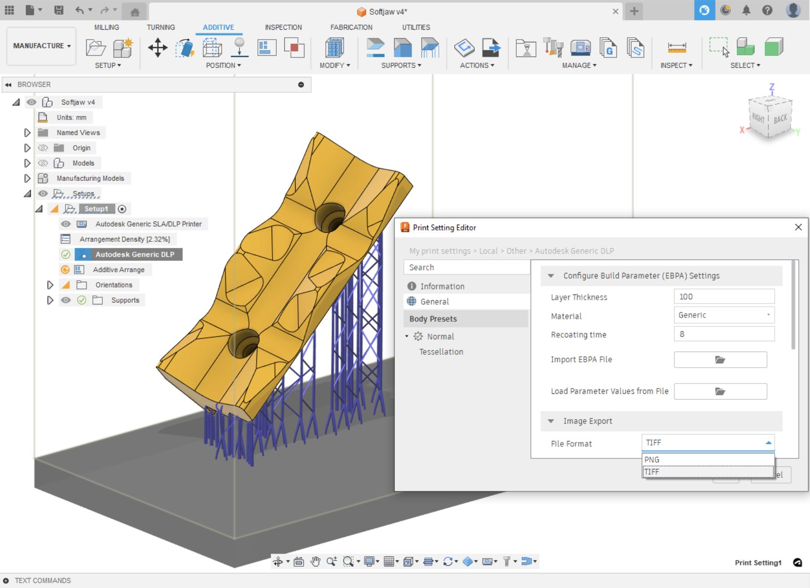Expand the Named Views tree node

click(27, 133)
